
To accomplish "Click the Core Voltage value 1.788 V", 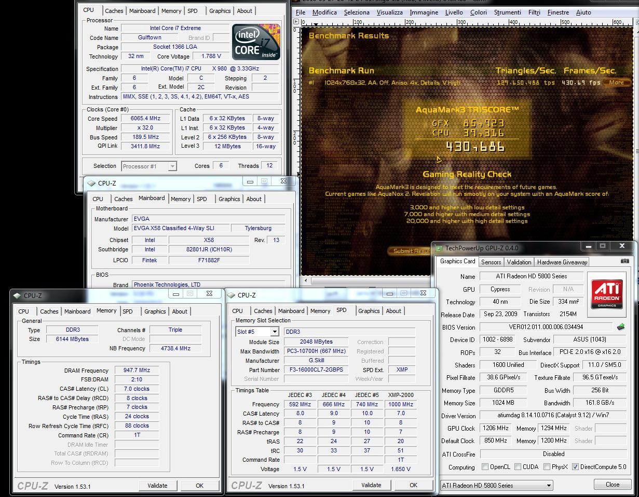I will (x=211, y=56).
